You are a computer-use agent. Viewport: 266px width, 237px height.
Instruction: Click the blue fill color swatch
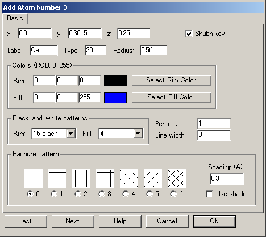coord(115,98)
